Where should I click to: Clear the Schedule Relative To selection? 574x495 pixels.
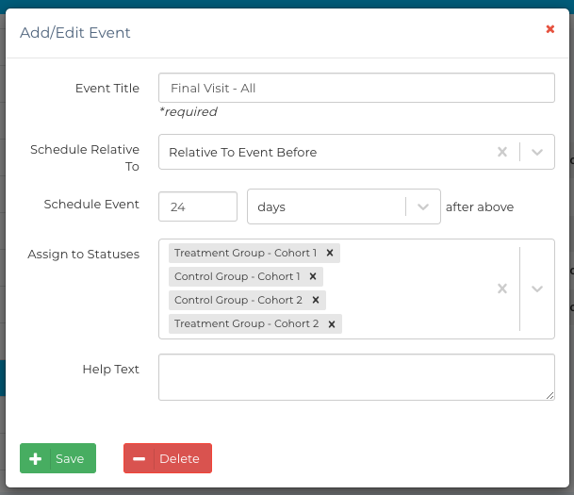502,152
